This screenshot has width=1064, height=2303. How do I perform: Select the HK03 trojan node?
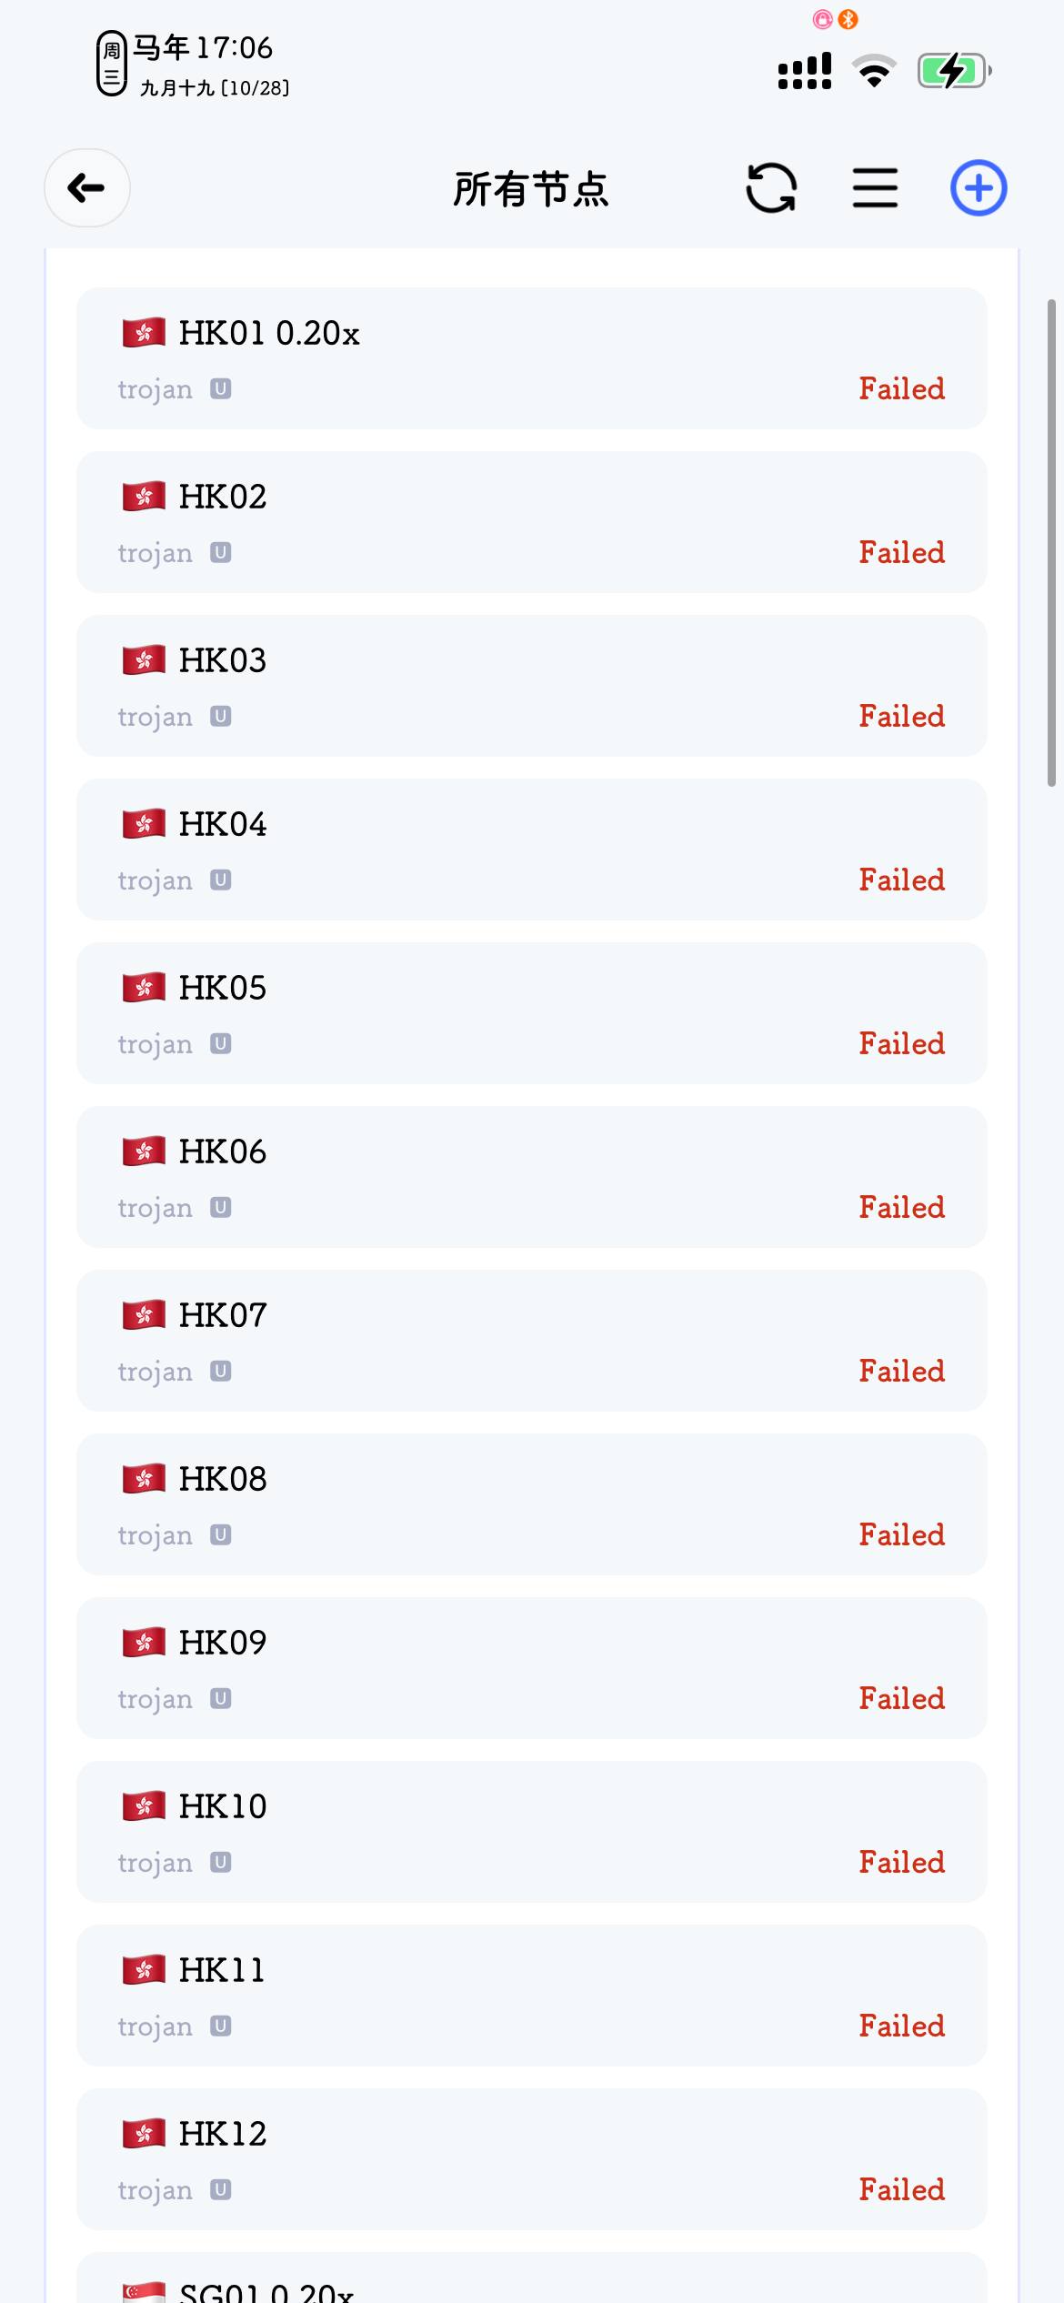(532, 686)
